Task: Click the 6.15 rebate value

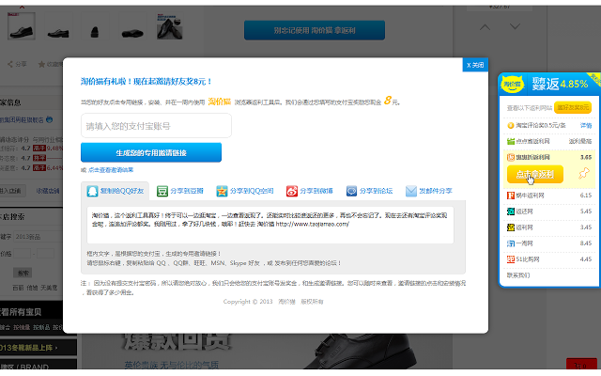Action: tap(586, 196)
